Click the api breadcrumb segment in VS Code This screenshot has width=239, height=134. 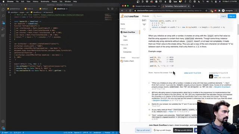(x=27, y=12)
